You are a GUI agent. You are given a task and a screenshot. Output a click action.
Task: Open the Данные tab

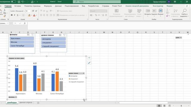58,6
